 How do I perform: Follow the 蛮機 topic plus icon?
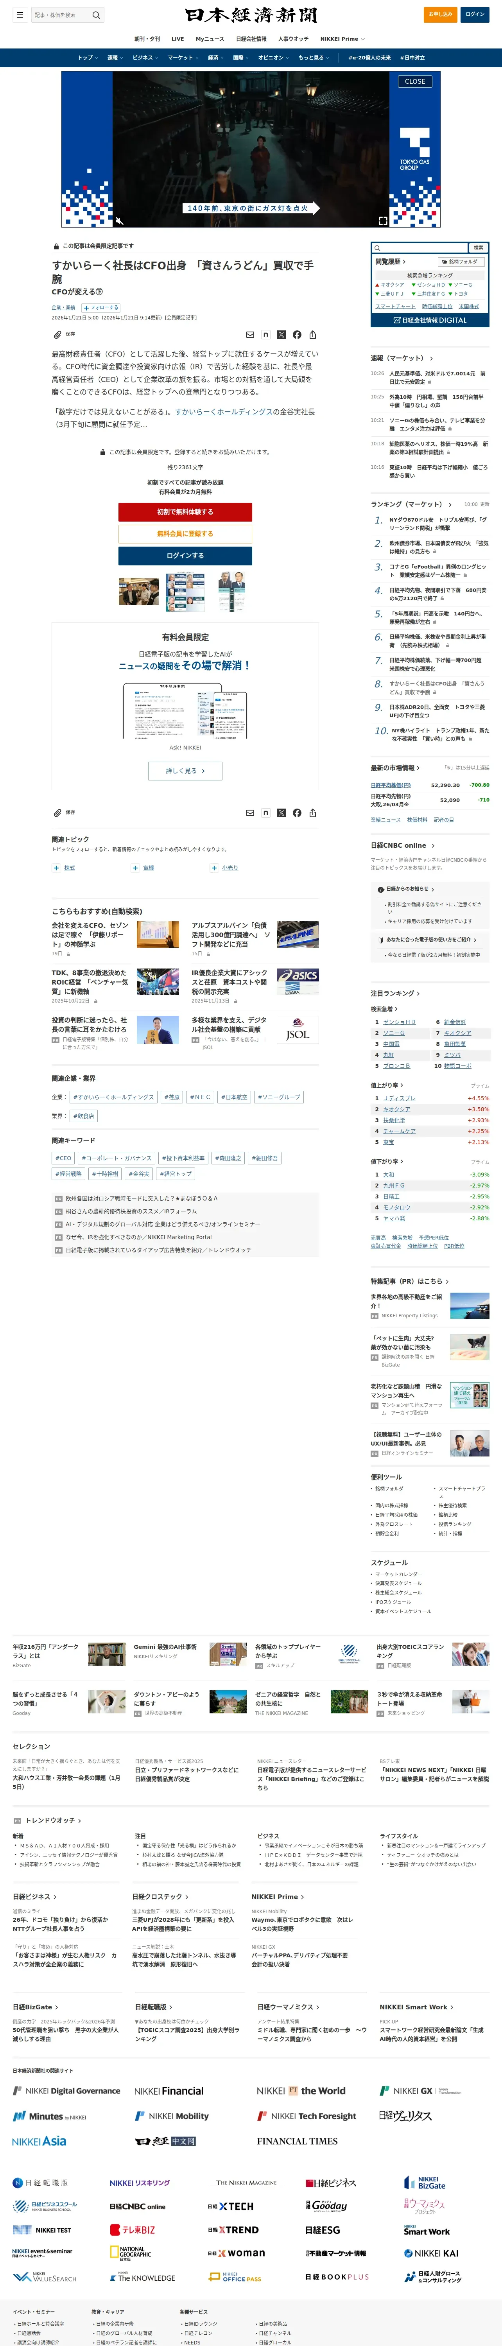pos(135,868)
